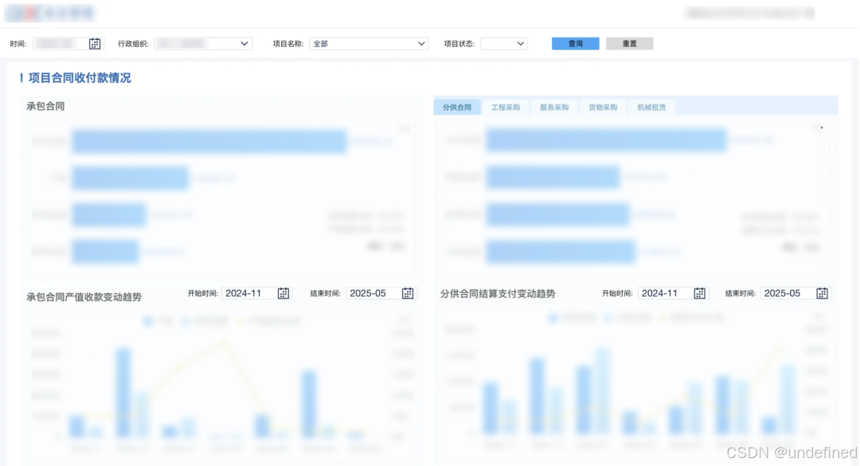Click the longest bar in 承包合同 chart
Viewport: 860px width, 466px height.
pyautogui.click(x=209, y=141)
